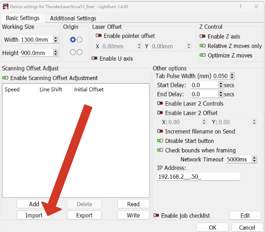Toggle Enable pointer offset switch
Viewport: 265px width, 232px height.
click(x=98, y=36)
